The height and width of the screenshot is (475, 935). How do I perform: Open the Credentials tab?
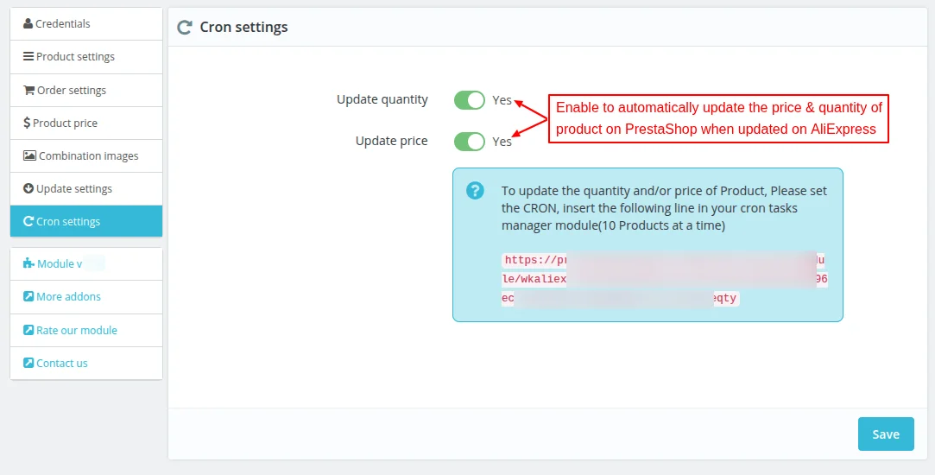coord(62,24)
